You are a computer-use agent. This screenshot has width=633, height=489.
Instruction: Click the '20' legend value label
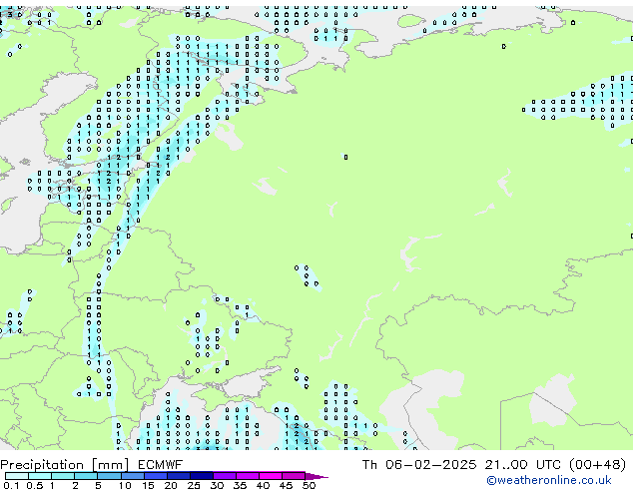click(171, 485)
